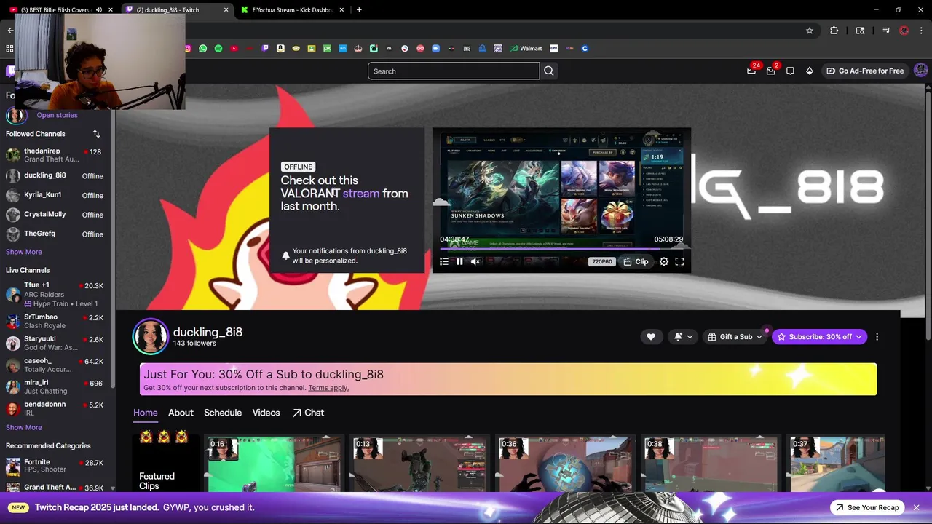This screenshot has width=932, height=524.
Task: Open the channel three-dot more menu
Action: pyautogui.click(x=877, y=337)
